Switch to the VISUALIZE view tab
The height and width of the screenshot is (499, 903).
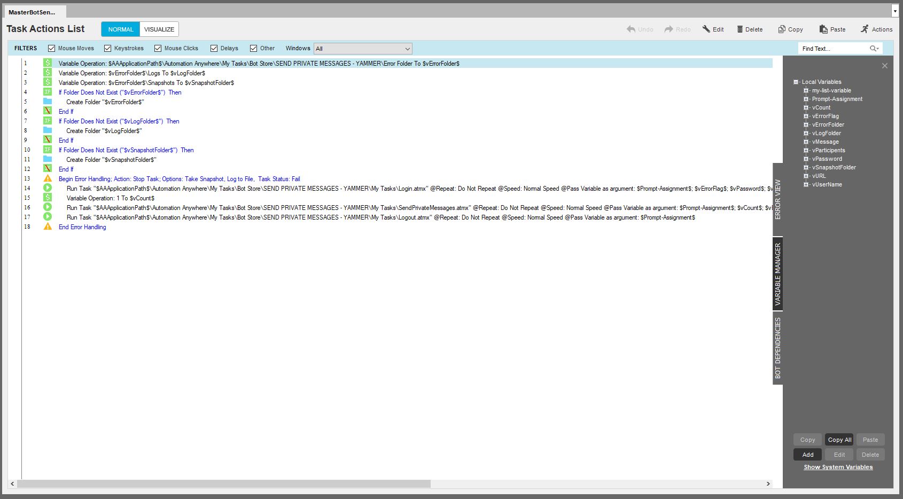(159, 29)
